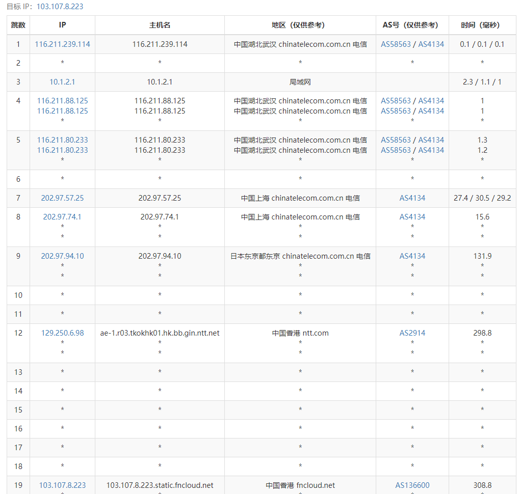Image resolution: width=520 pixels, height=494 pixels.
Task: Click the AS136600 link in hop 19
Action: [x=412, y=485]
